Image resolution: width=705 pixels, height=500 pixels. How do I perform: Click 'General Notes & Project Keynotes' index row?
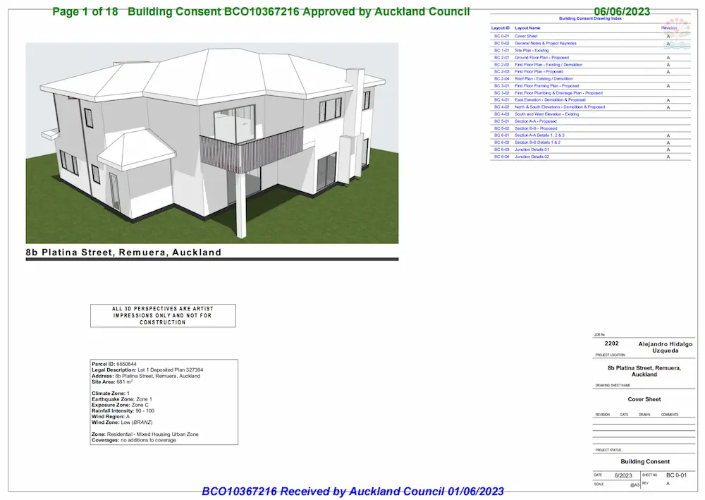(590, 43)
